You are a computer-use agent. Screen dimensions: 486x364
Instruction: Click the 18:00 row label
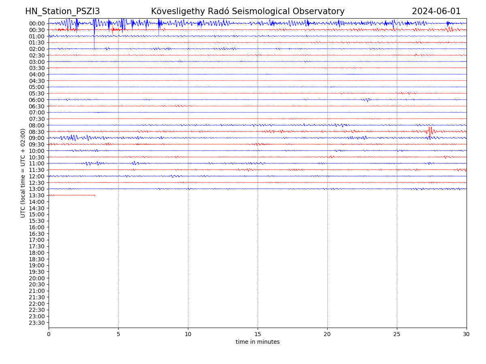(x=36, y=253)
